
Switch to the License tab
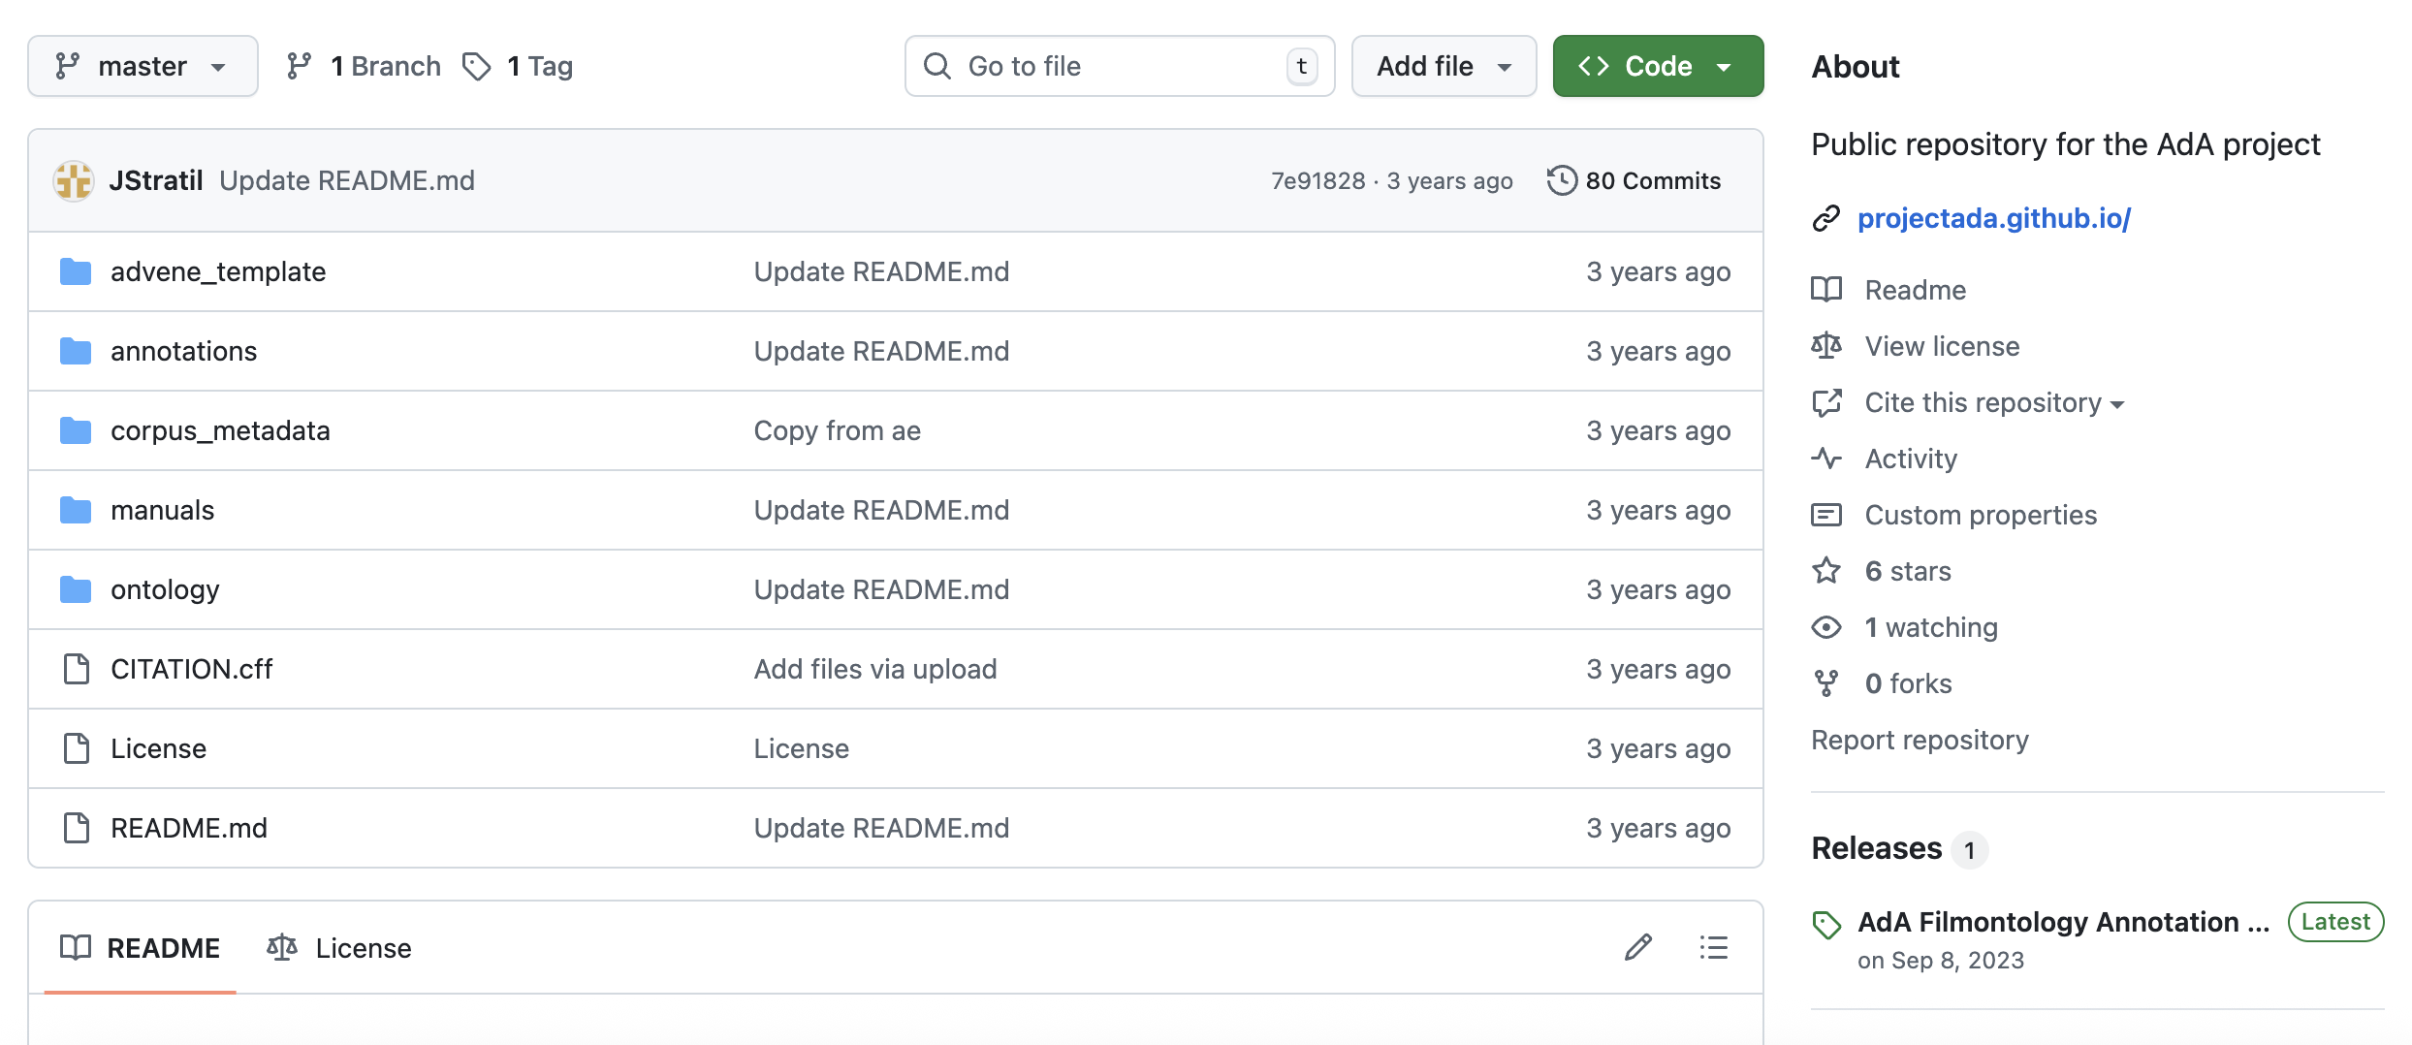tap(339, 947)
